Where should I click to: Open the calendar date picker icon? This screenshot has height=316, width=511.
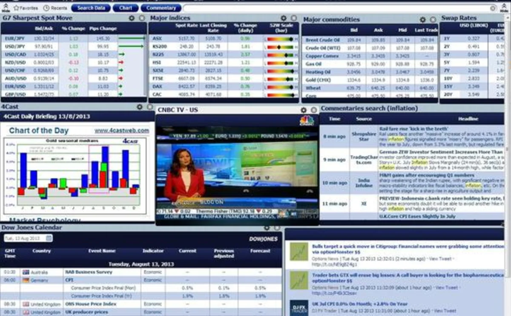click(49, 239)
